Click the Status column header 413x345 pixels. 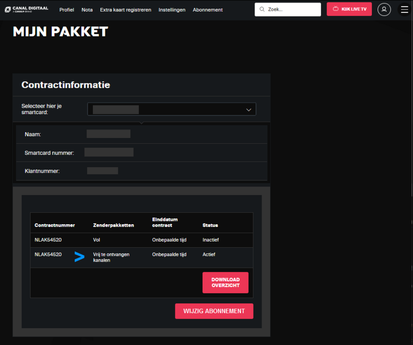[x=210, y=225]
